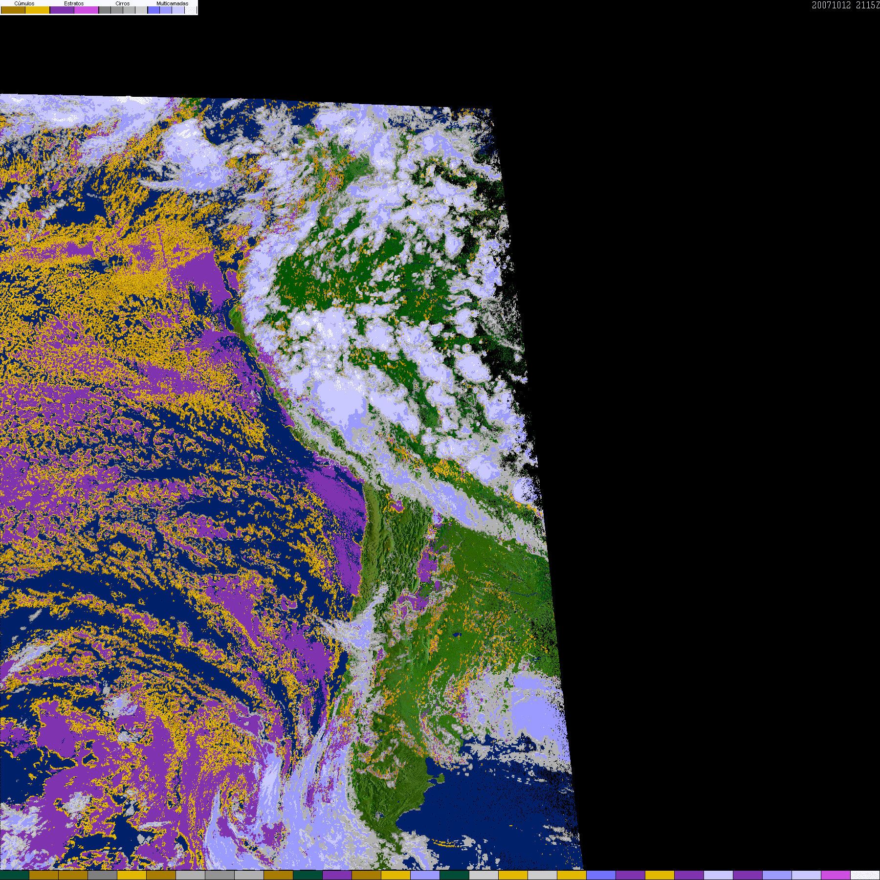Select the lightest gray Cirros swatch
The width and height of the screenshot is (880, 880).
coord(141,10)
